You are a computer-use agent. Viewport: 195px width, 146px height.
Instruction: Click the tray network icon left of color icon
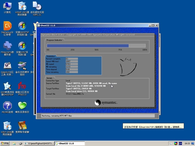tap(171, 144)
